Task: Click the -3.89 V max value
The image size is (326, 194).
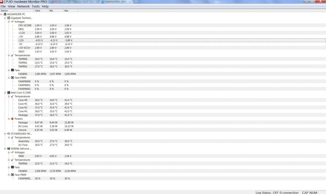Action: point(68,40)
